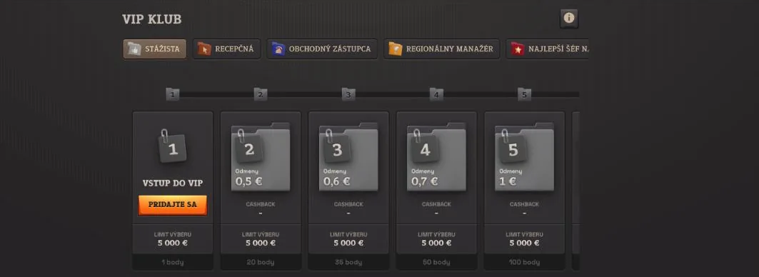Click the 1 body label

click(x=173, y=262)
